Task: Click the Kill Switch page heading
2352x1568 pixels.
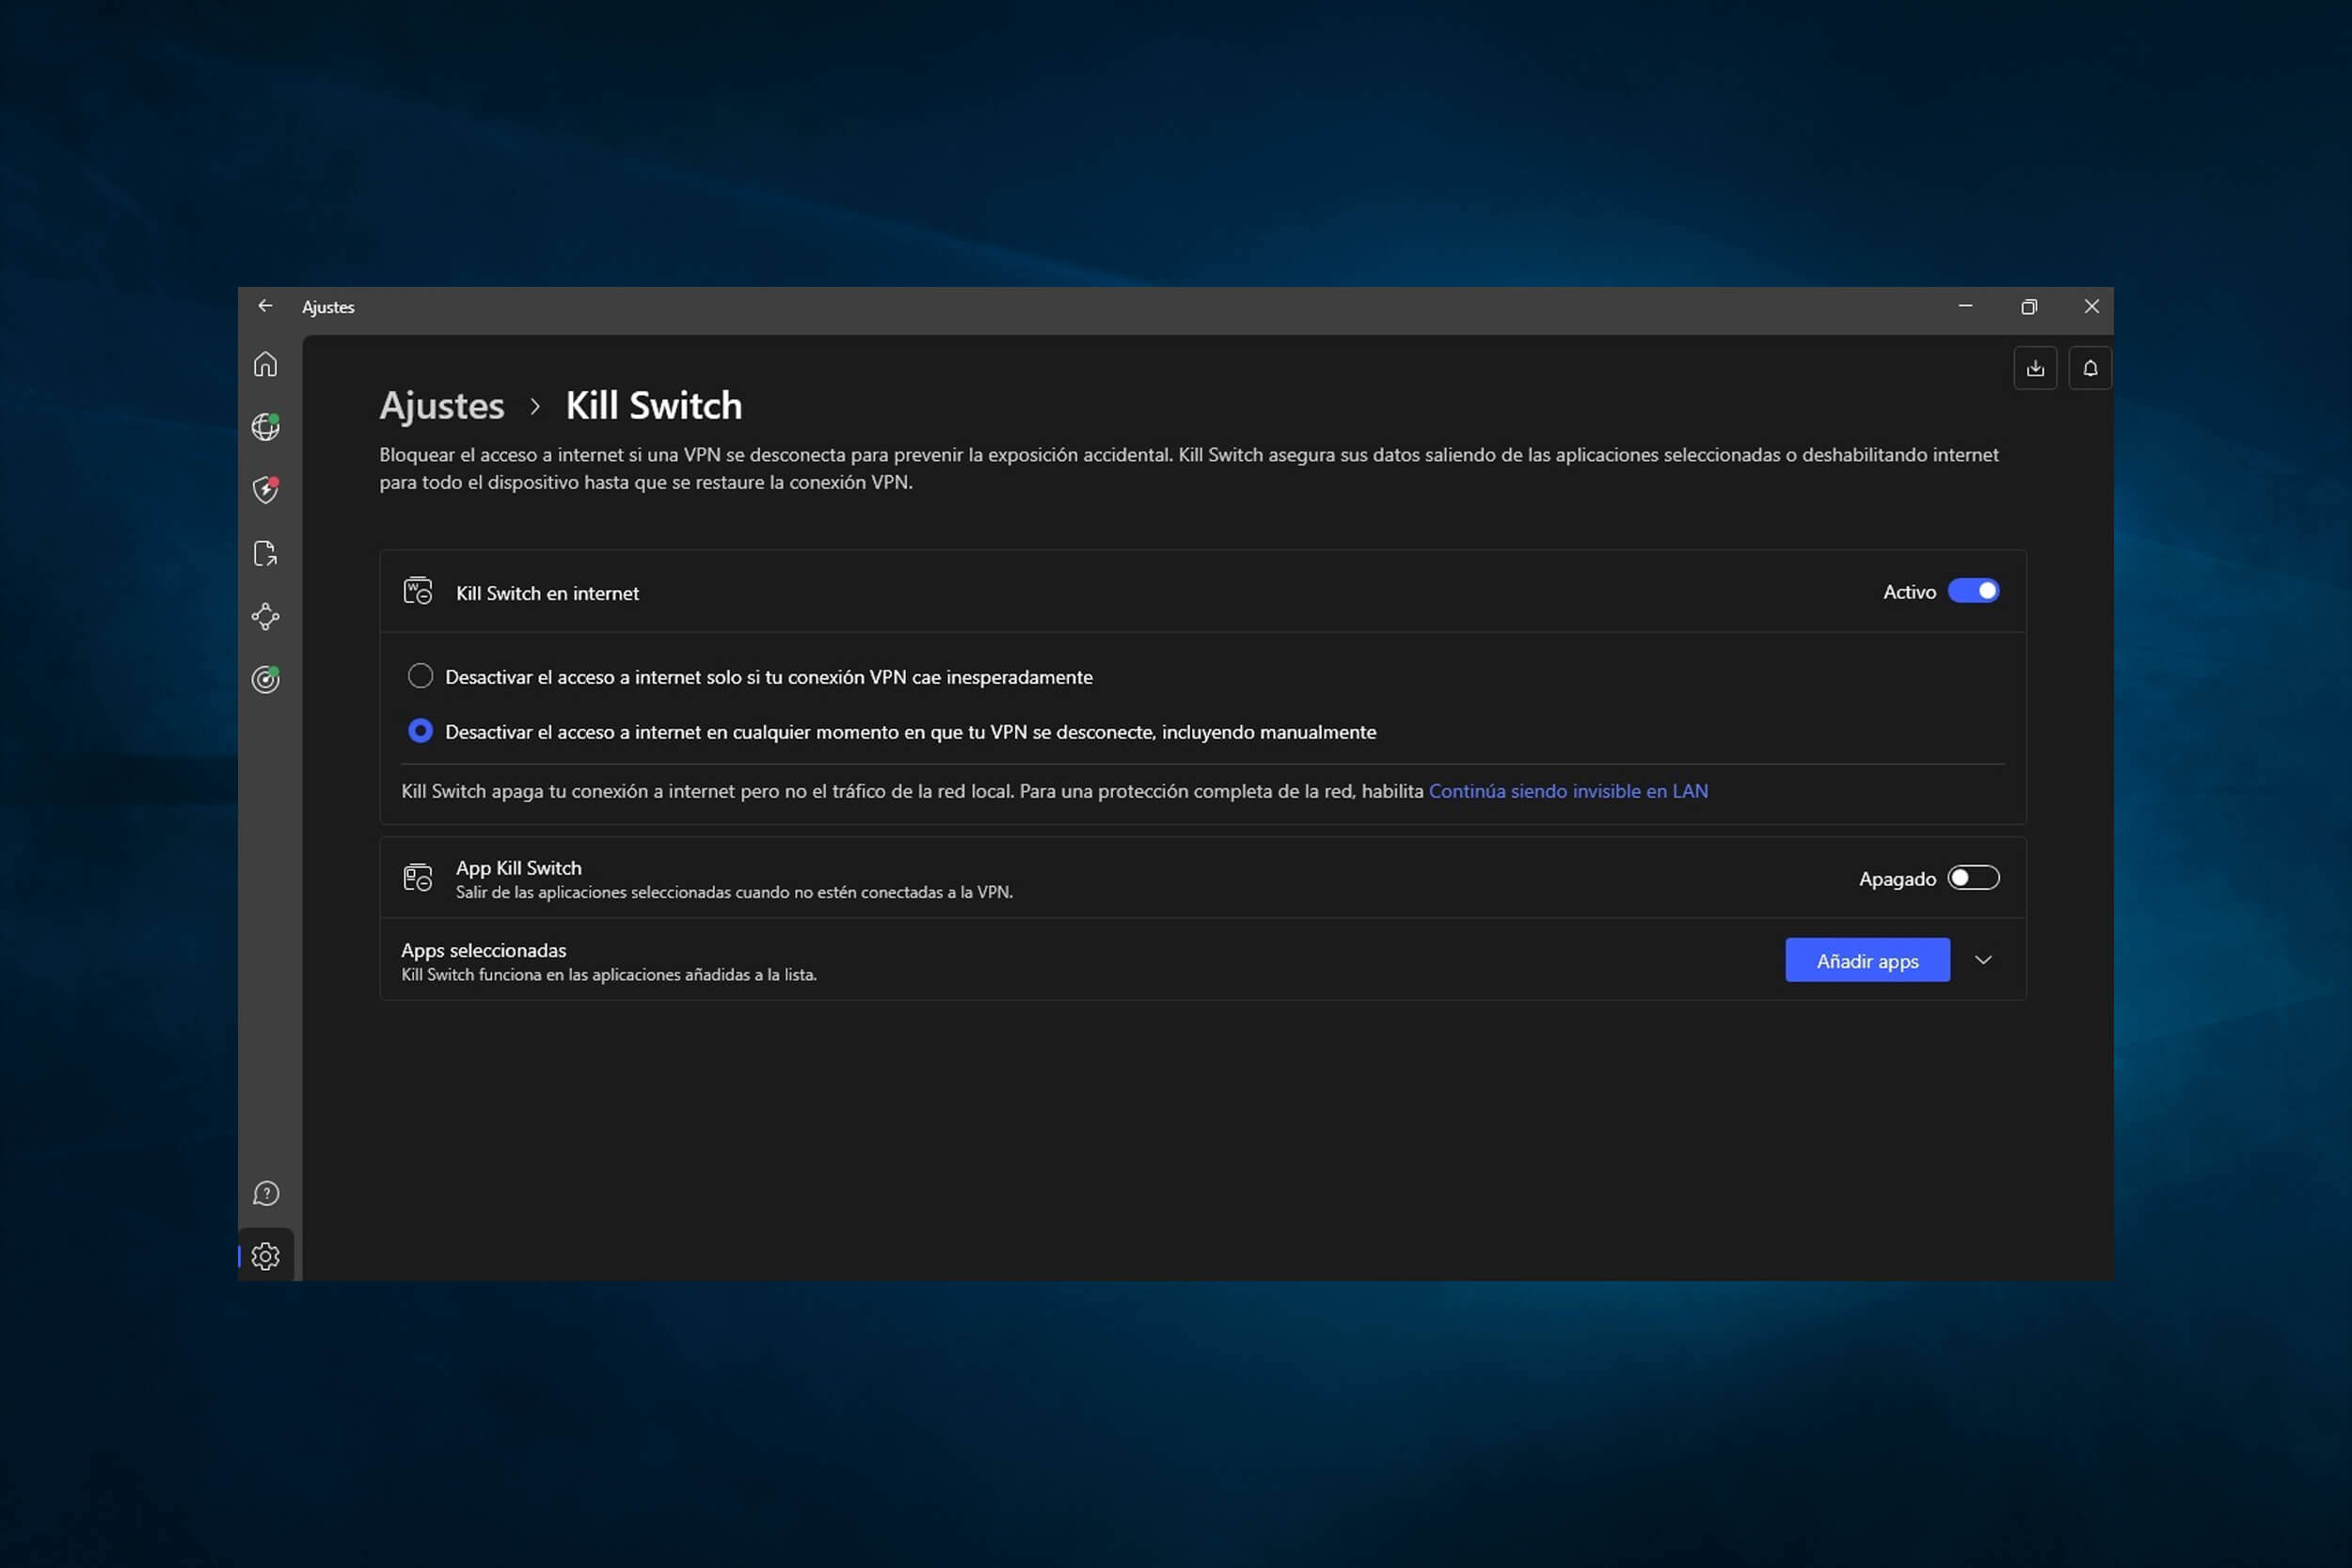Action: pos(654,406)
